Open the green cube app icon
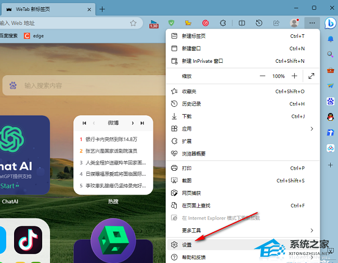The height and width of the screenshot is (263, 338). click(x=113, y=240)
